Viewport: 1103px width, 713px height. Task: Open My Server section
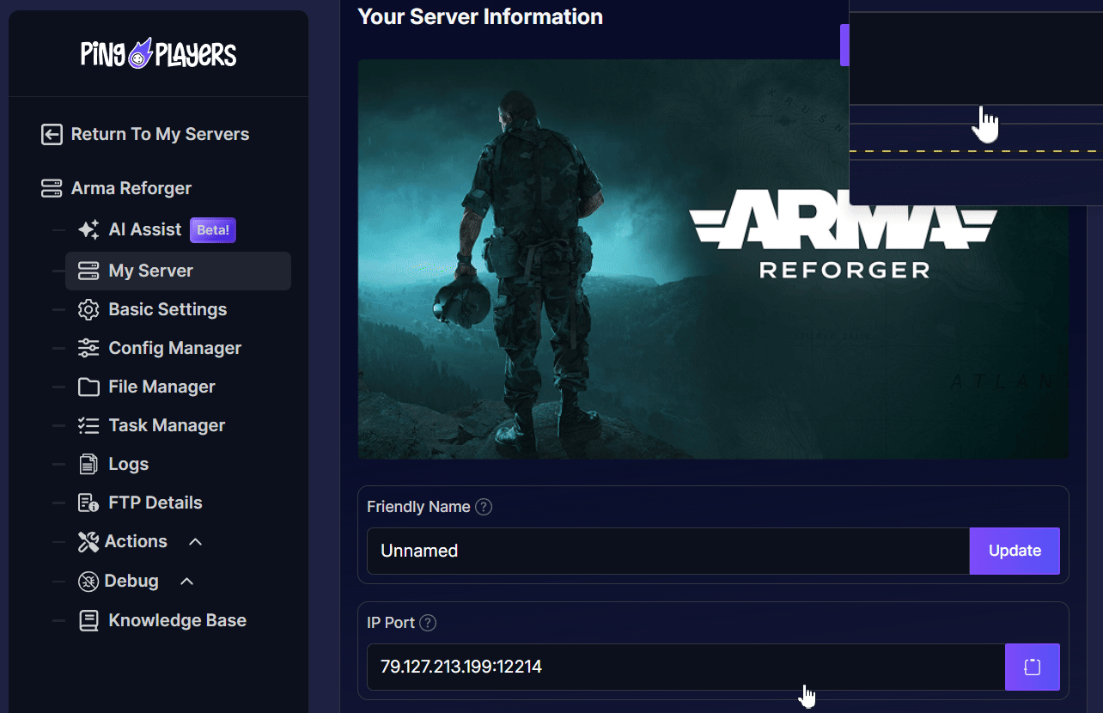pyautogui.click(x=178, y=271)
